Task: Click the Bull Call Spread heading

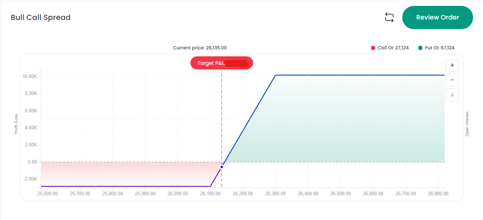Action: click(x=41, y=17)
